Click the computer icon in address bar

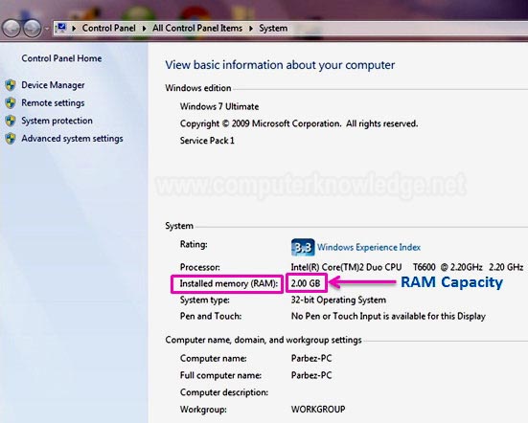pyautogui.click(x=61, y=28)
